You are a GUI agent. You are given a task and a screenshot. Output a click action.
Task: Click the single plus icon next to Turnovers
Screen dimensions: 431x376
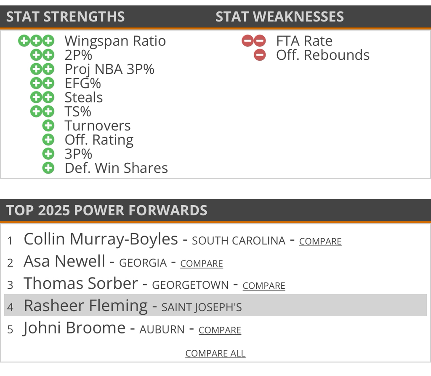(x=48, y=126)
